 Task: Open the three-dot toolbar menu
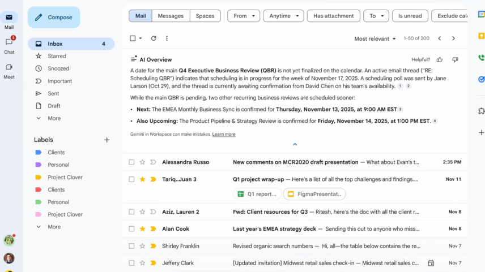coord(167,38)
